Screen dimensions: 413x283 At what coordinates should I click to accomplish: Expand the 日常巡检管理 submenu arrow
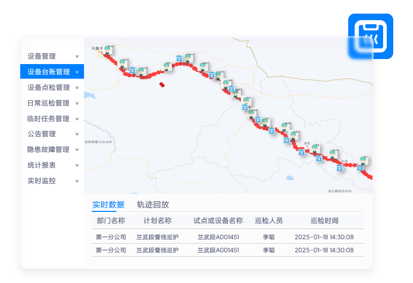(77, 103)
